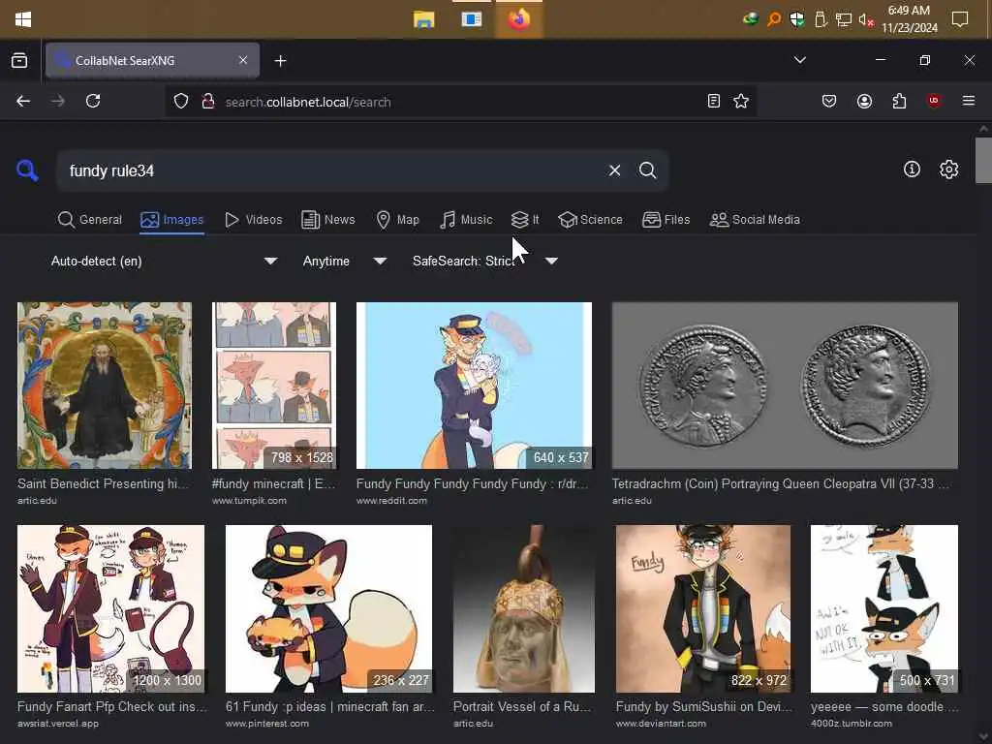Open Portrait Vessel image thumbnail

(x=524, y=608)
